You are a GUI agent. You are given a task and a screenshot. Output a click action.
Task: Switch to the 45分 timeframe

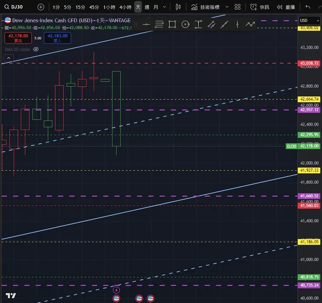point(94,7)
